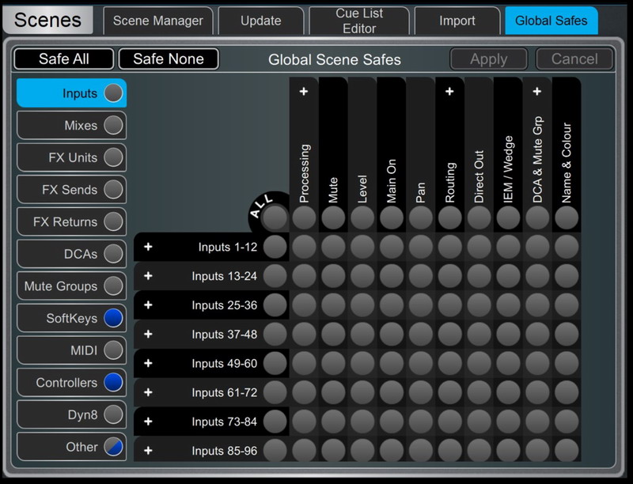Toggle the Processing column header circle
The height and width of the screenshot is (484, 633).
304,217
